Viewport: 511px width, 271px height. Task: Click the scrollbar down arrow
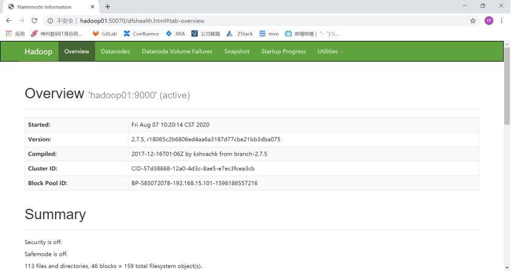coord(507,268)
